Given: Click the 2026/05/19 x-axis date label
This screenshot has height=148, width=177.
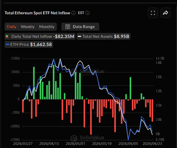Looking at the screenshot, I should pyautogui.click(x=102, y=144).
